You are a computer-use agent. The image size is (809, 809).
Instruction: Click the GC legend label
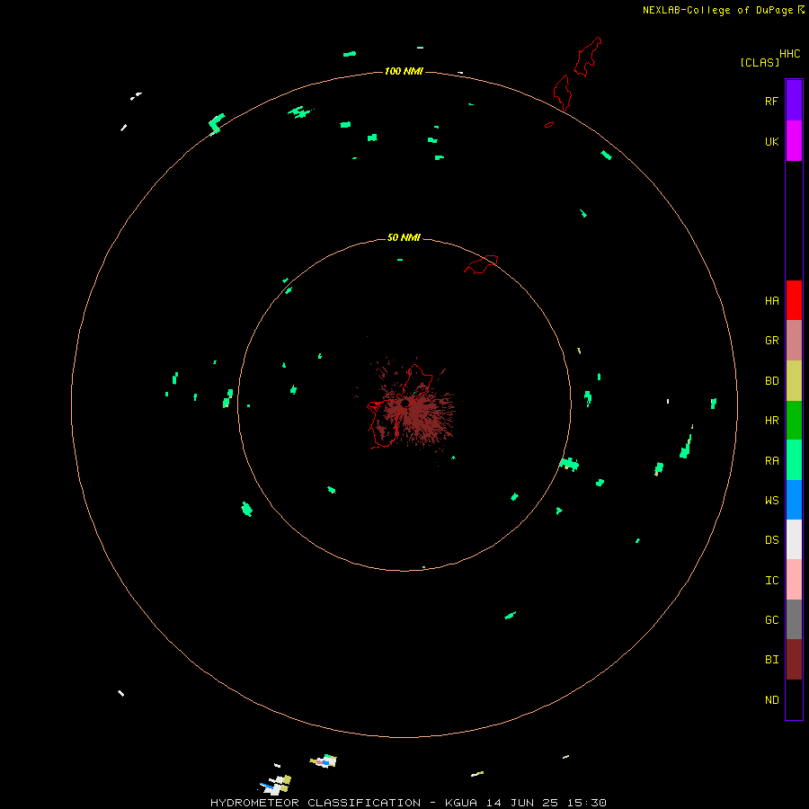[x=771, y=620]
